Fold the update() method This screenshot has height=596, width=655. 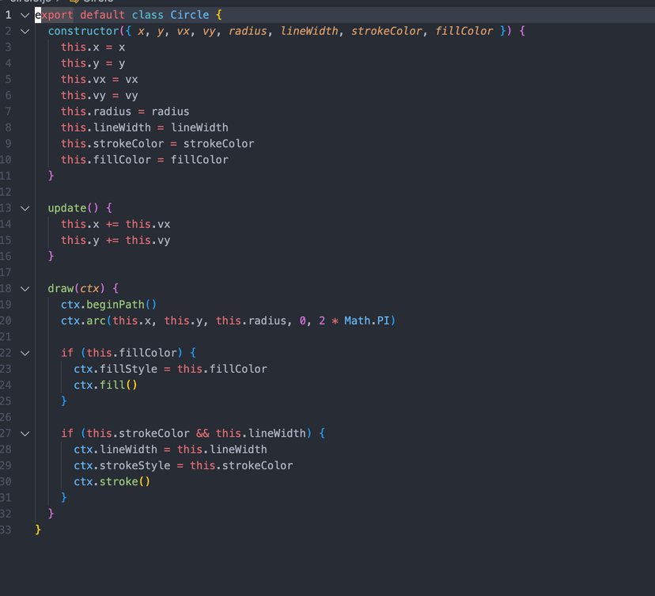(25, 208)
